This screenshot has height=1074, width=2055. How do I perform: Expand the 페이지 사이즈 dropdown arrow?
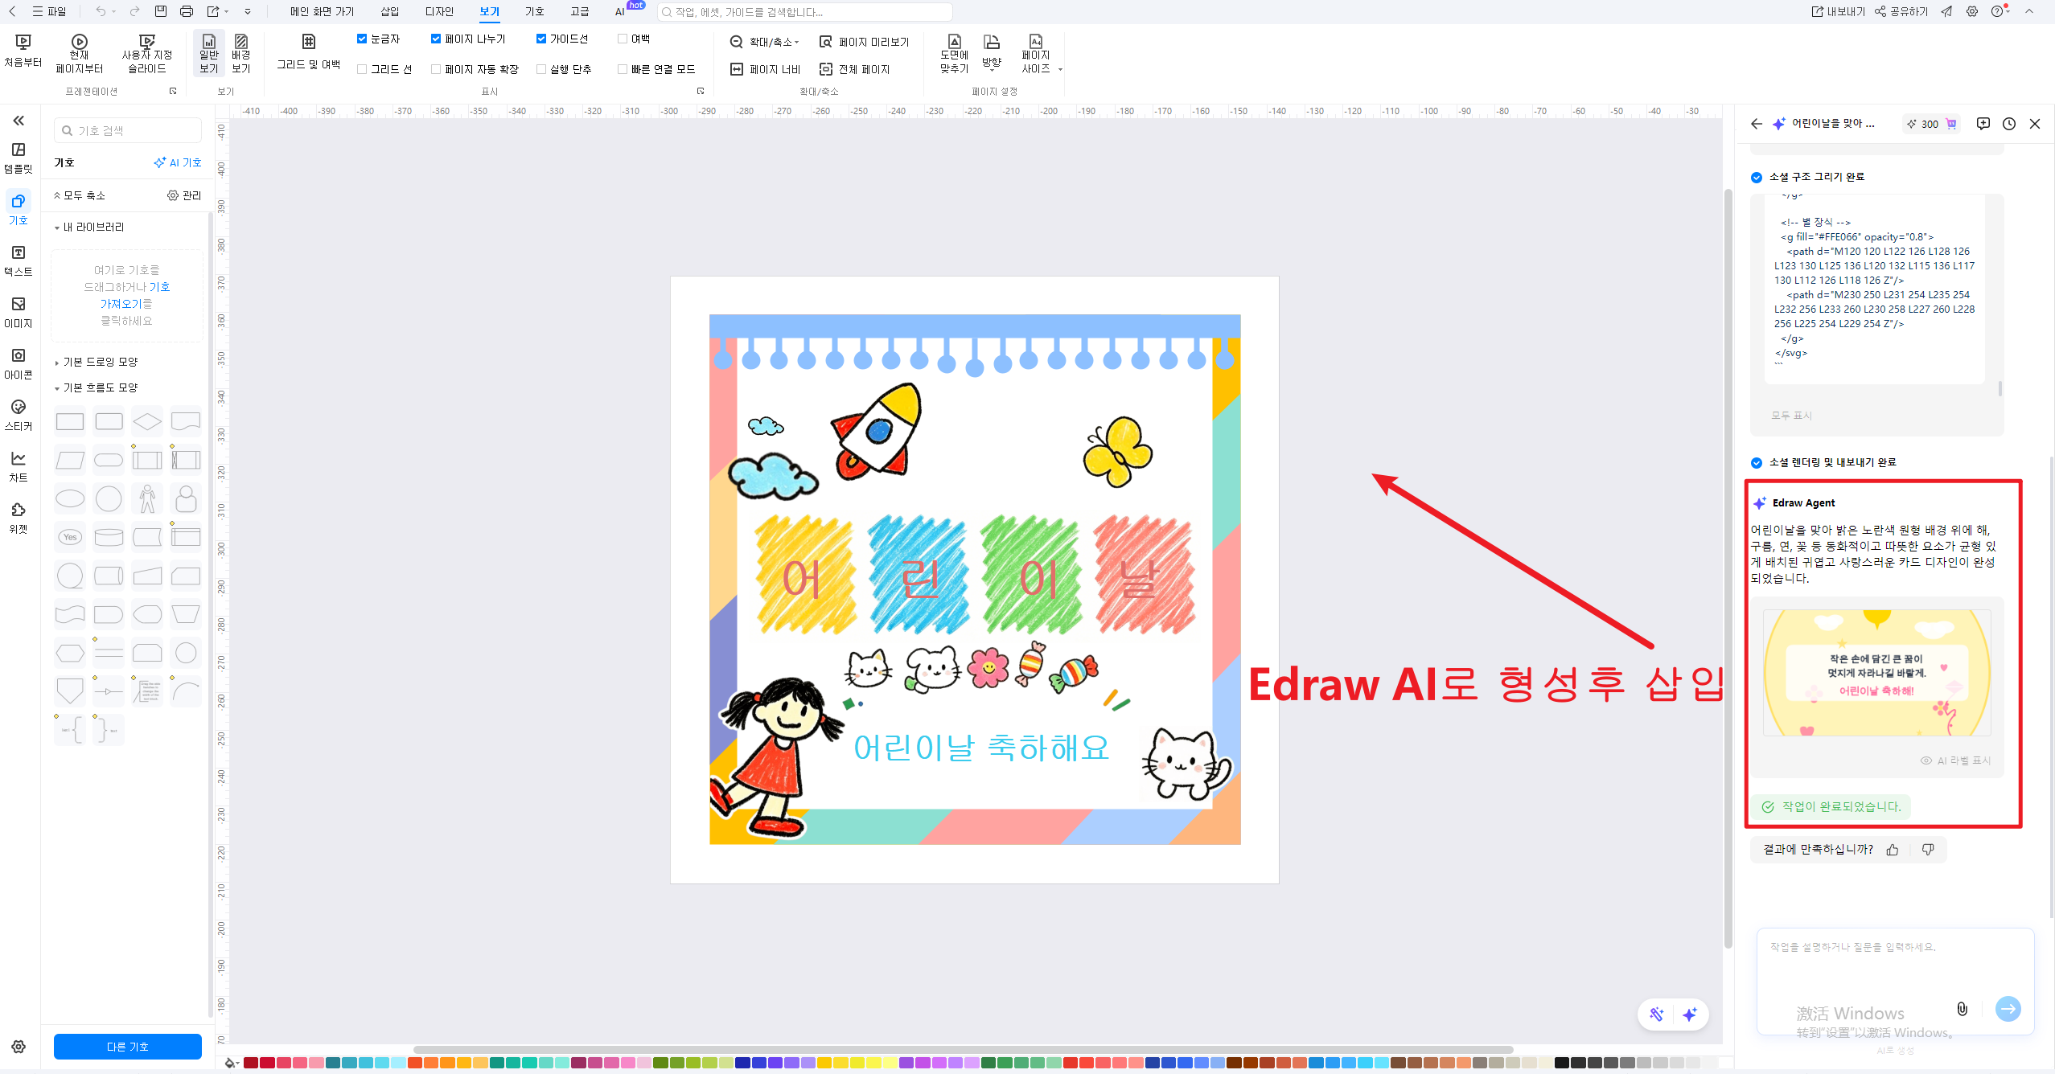(1059, 69)
